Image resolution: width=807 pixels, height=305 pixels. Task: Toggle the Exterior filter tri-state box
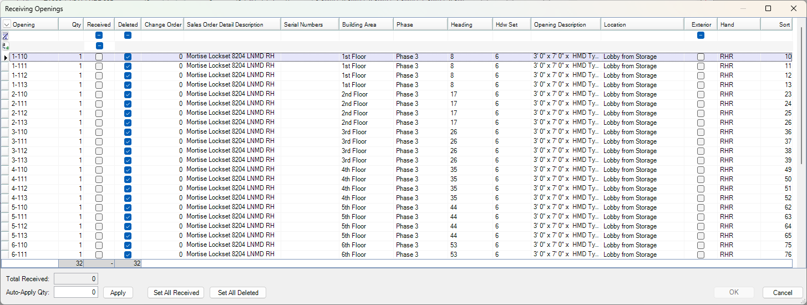click(701, 35)
